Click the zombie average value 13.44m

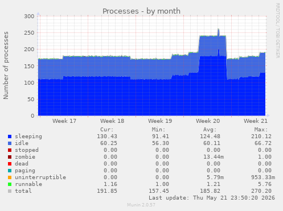214,157
